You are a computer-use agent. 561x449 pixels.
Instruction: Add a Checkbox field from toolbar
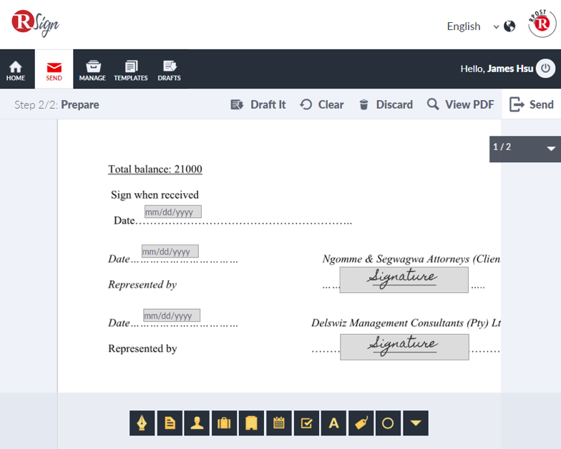pos(306,423)
